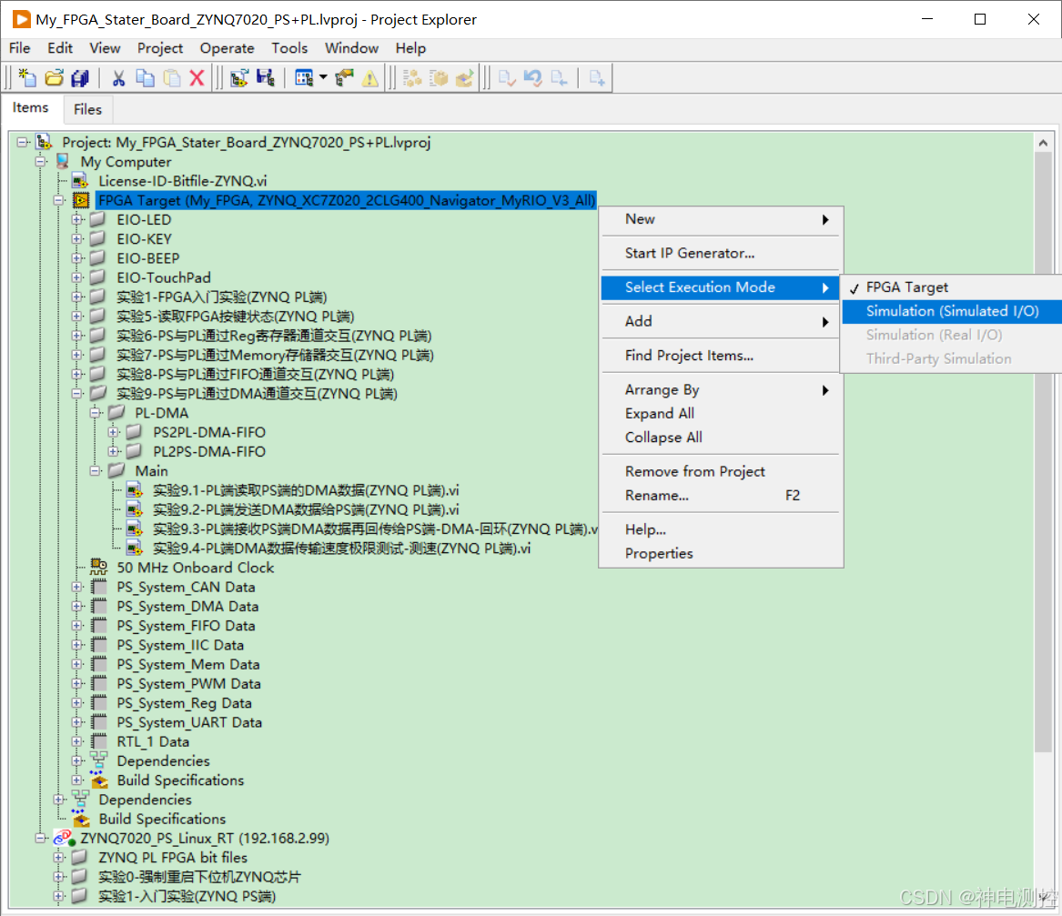The image size is (1062, 916).
Task: Click the Undo Checkout toolbar icon
Action: pos(533,78)
